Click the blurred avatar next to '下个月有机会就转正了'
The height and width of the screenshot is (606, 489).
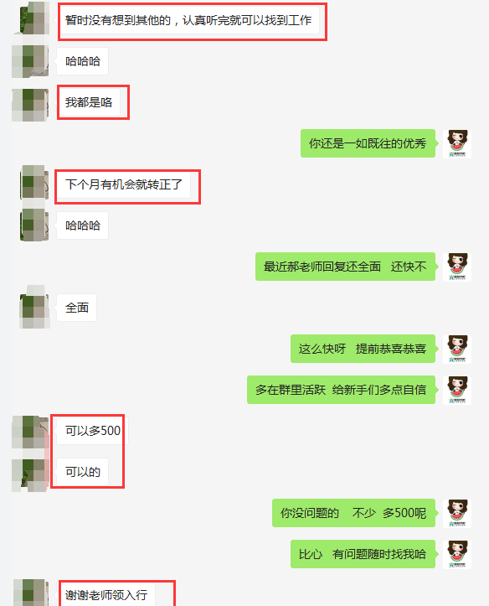[34, 182]
